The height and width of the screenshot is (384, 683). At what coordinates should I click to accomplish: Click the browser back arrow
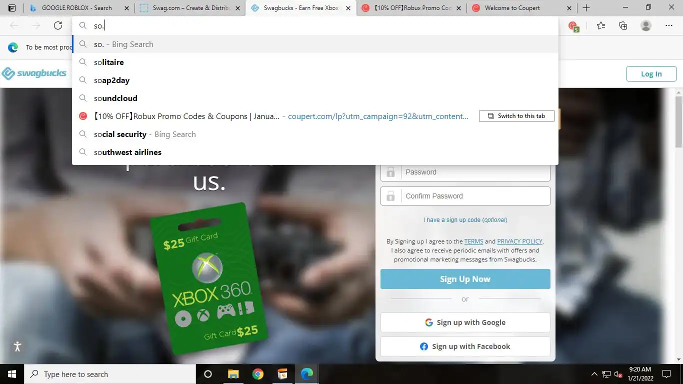(x=14, y=25)
